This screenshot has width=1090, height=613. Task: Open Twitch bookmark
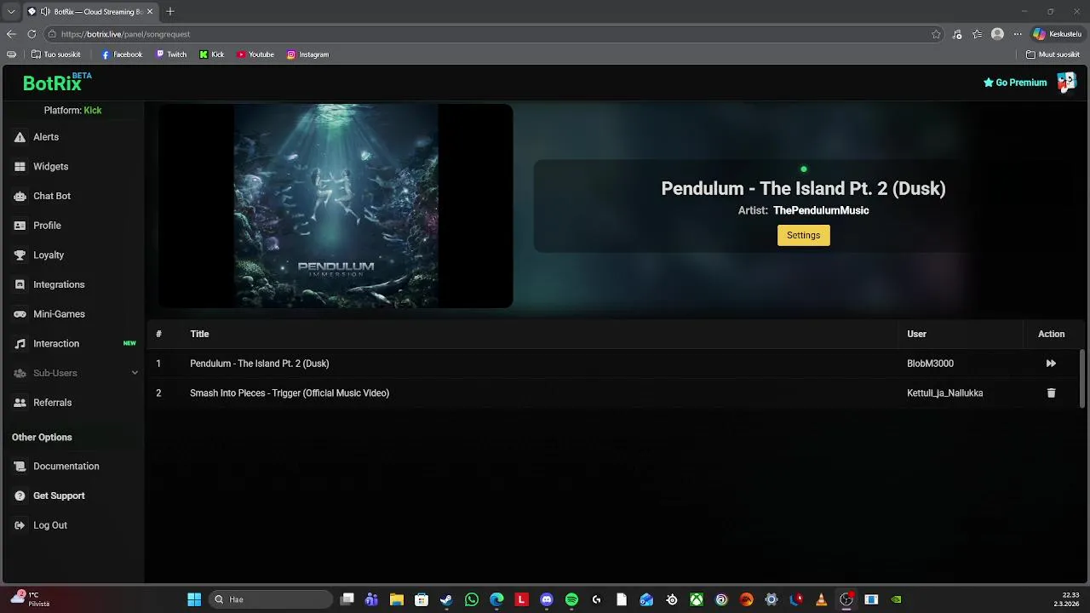point(171,54)
